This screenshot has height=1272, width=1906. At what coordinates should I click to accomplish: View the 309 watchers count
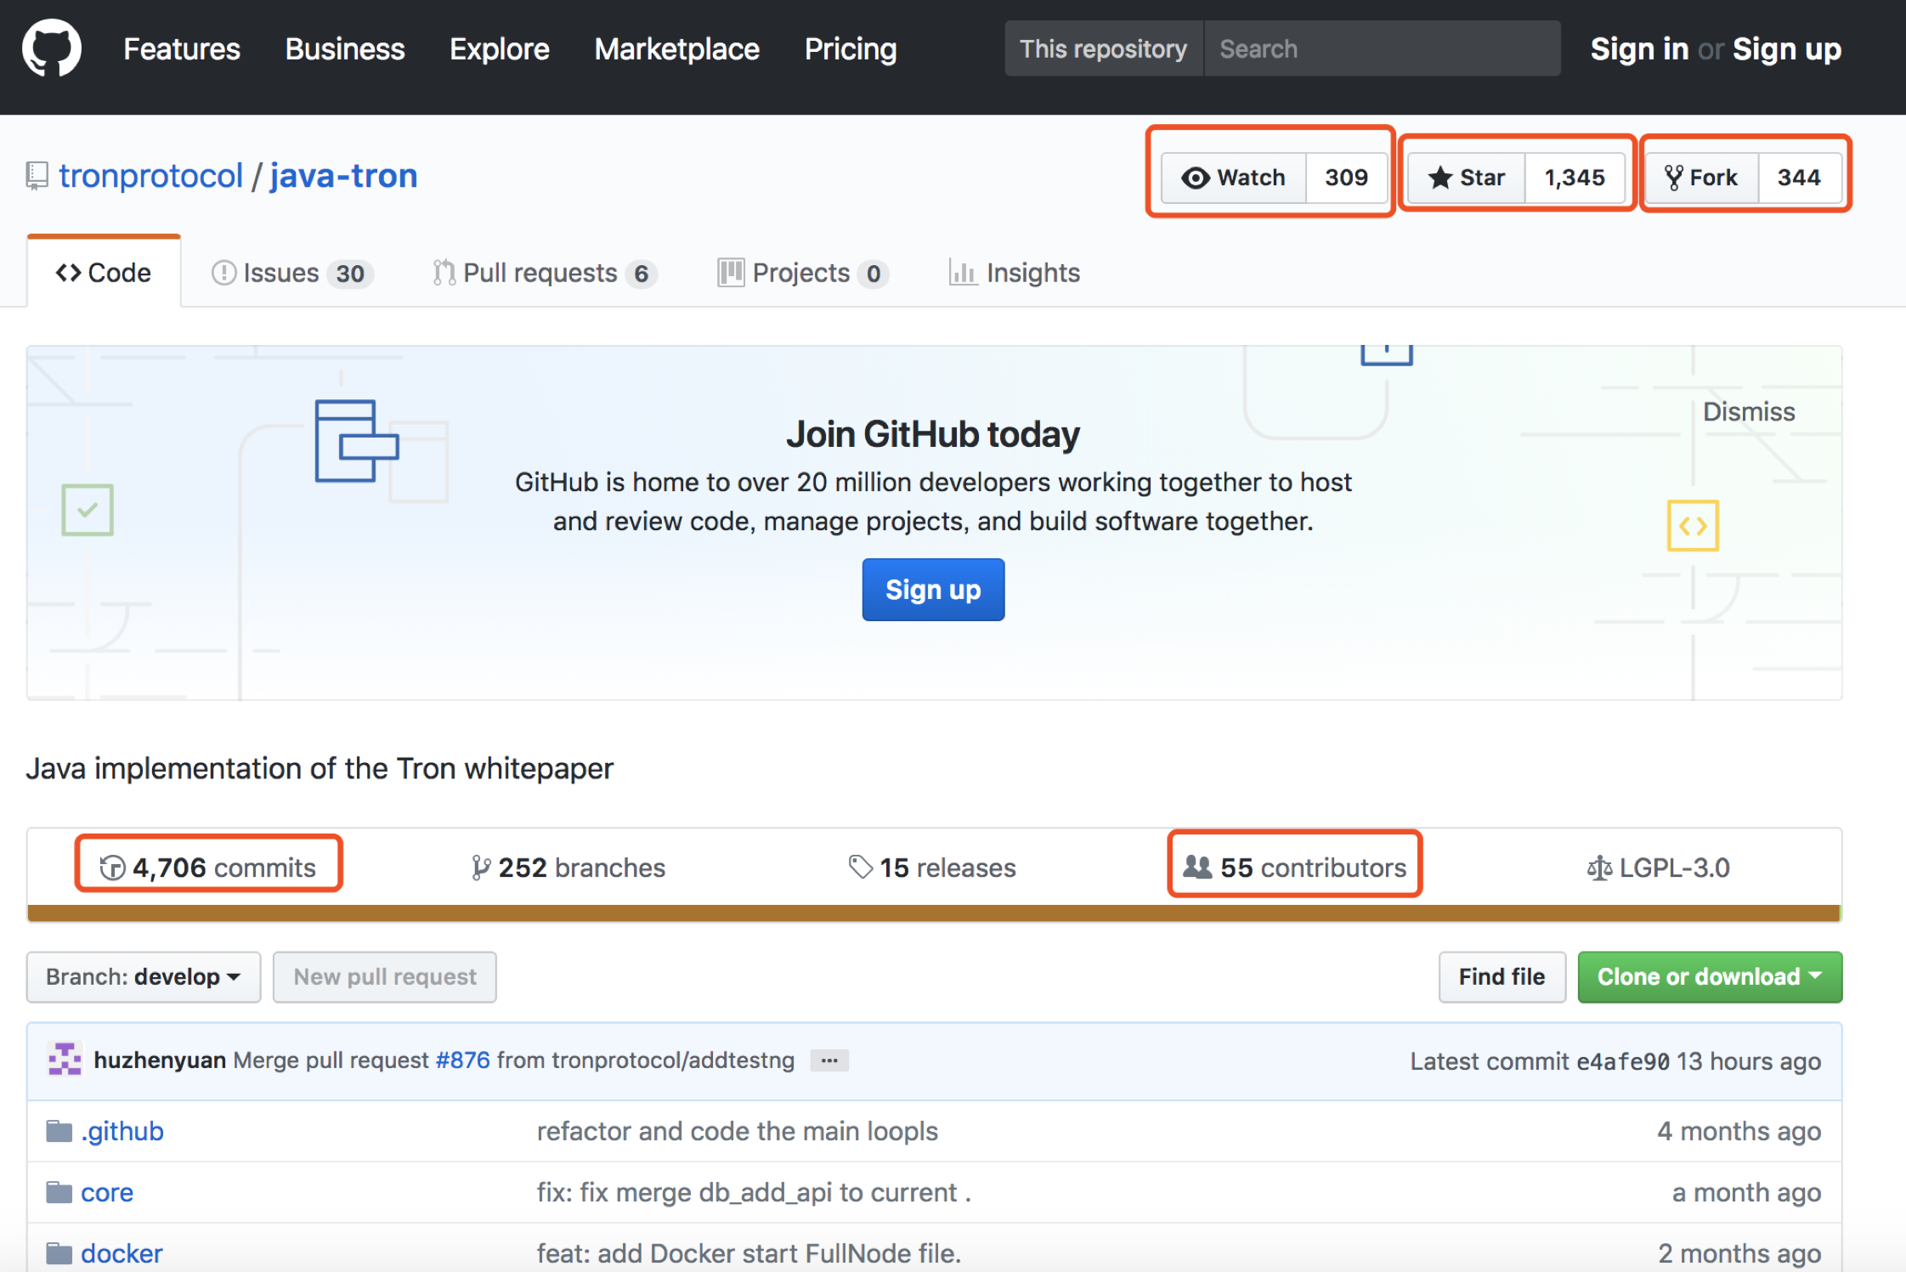coord(1347,178)
